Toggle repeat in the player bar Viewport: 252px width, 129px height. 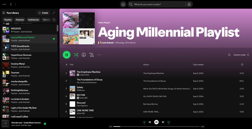click(x=168, y=122)
